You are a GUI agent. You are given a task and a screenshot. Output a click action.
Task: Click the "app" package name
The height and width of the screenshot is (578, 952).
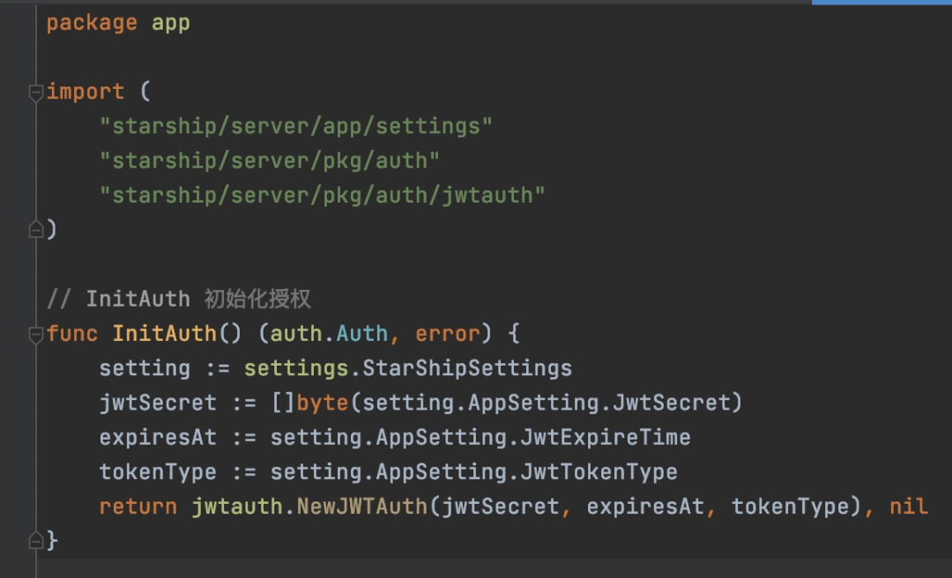click(x=171, y=23)
